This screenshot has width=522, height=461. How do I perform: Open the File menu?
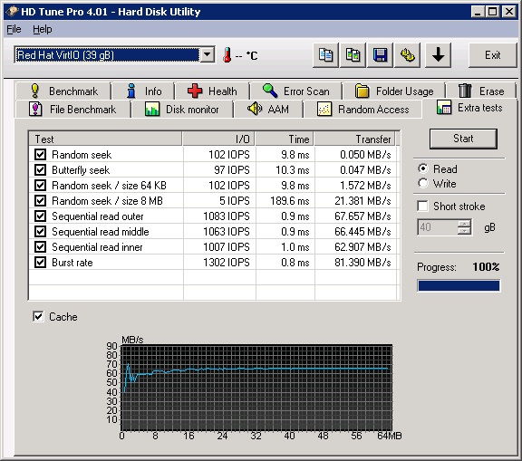[14, 29]
